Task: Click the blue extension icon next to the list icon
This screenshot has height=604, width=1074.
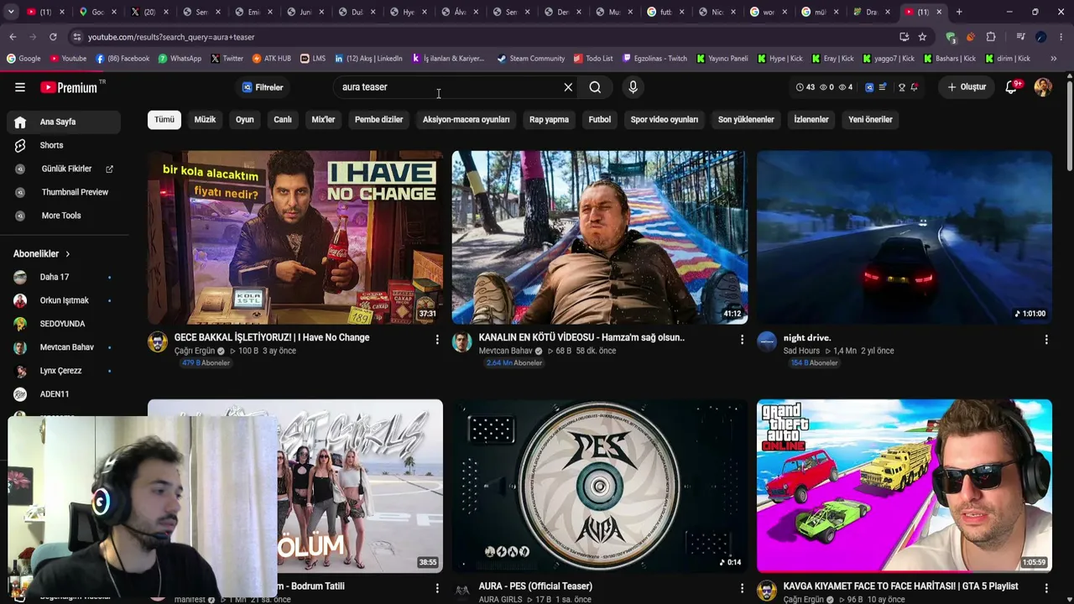Action: point(869,87)
